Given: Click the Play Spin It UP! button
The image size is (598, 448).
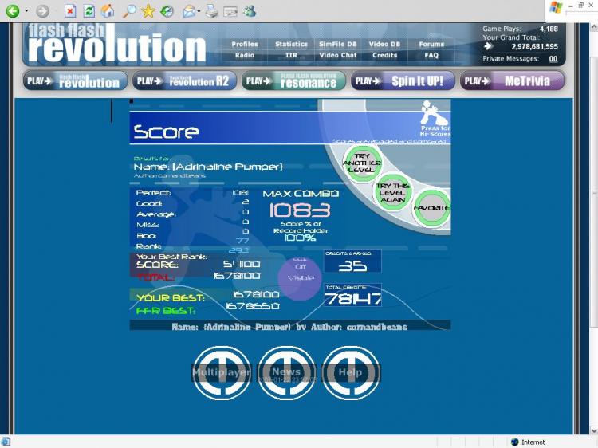Looking at the screenshot, I should coord(403,81).
